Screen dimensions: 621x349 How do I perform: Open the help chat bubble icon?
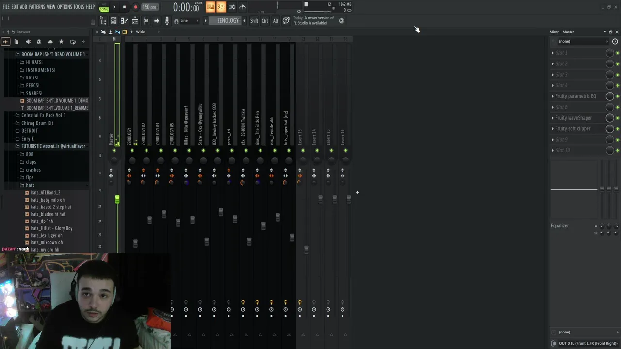tap(286, 21)
